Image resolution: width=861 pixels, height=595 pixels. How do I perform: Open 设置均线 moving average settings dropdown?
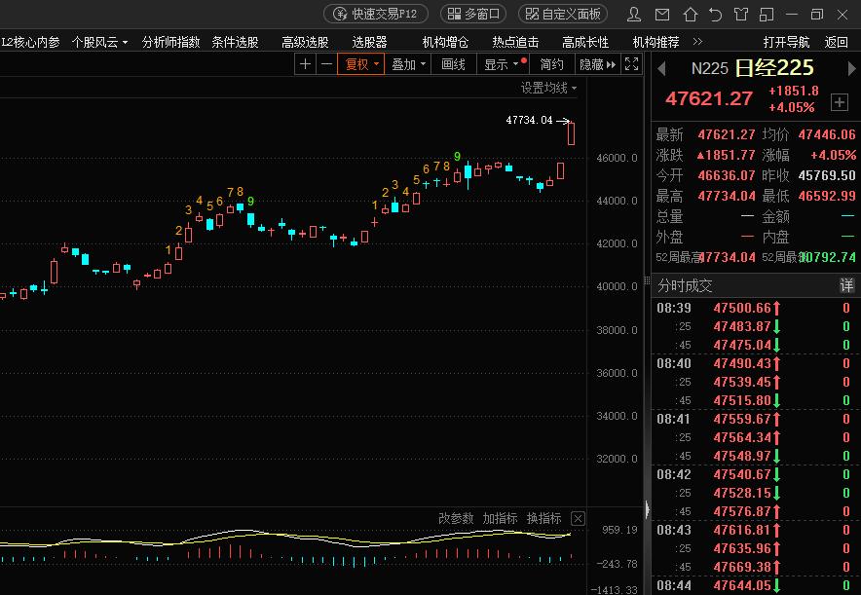pos(548,88)
